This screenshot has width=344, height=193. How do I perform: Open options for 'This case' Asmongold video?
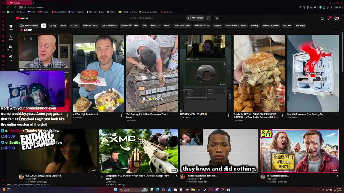coord(257,176)
